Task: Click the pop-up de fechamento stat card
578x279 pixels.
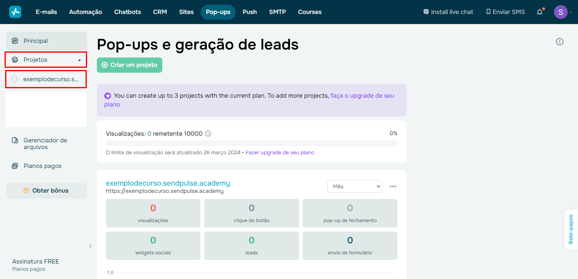Action: pos(350,213)
